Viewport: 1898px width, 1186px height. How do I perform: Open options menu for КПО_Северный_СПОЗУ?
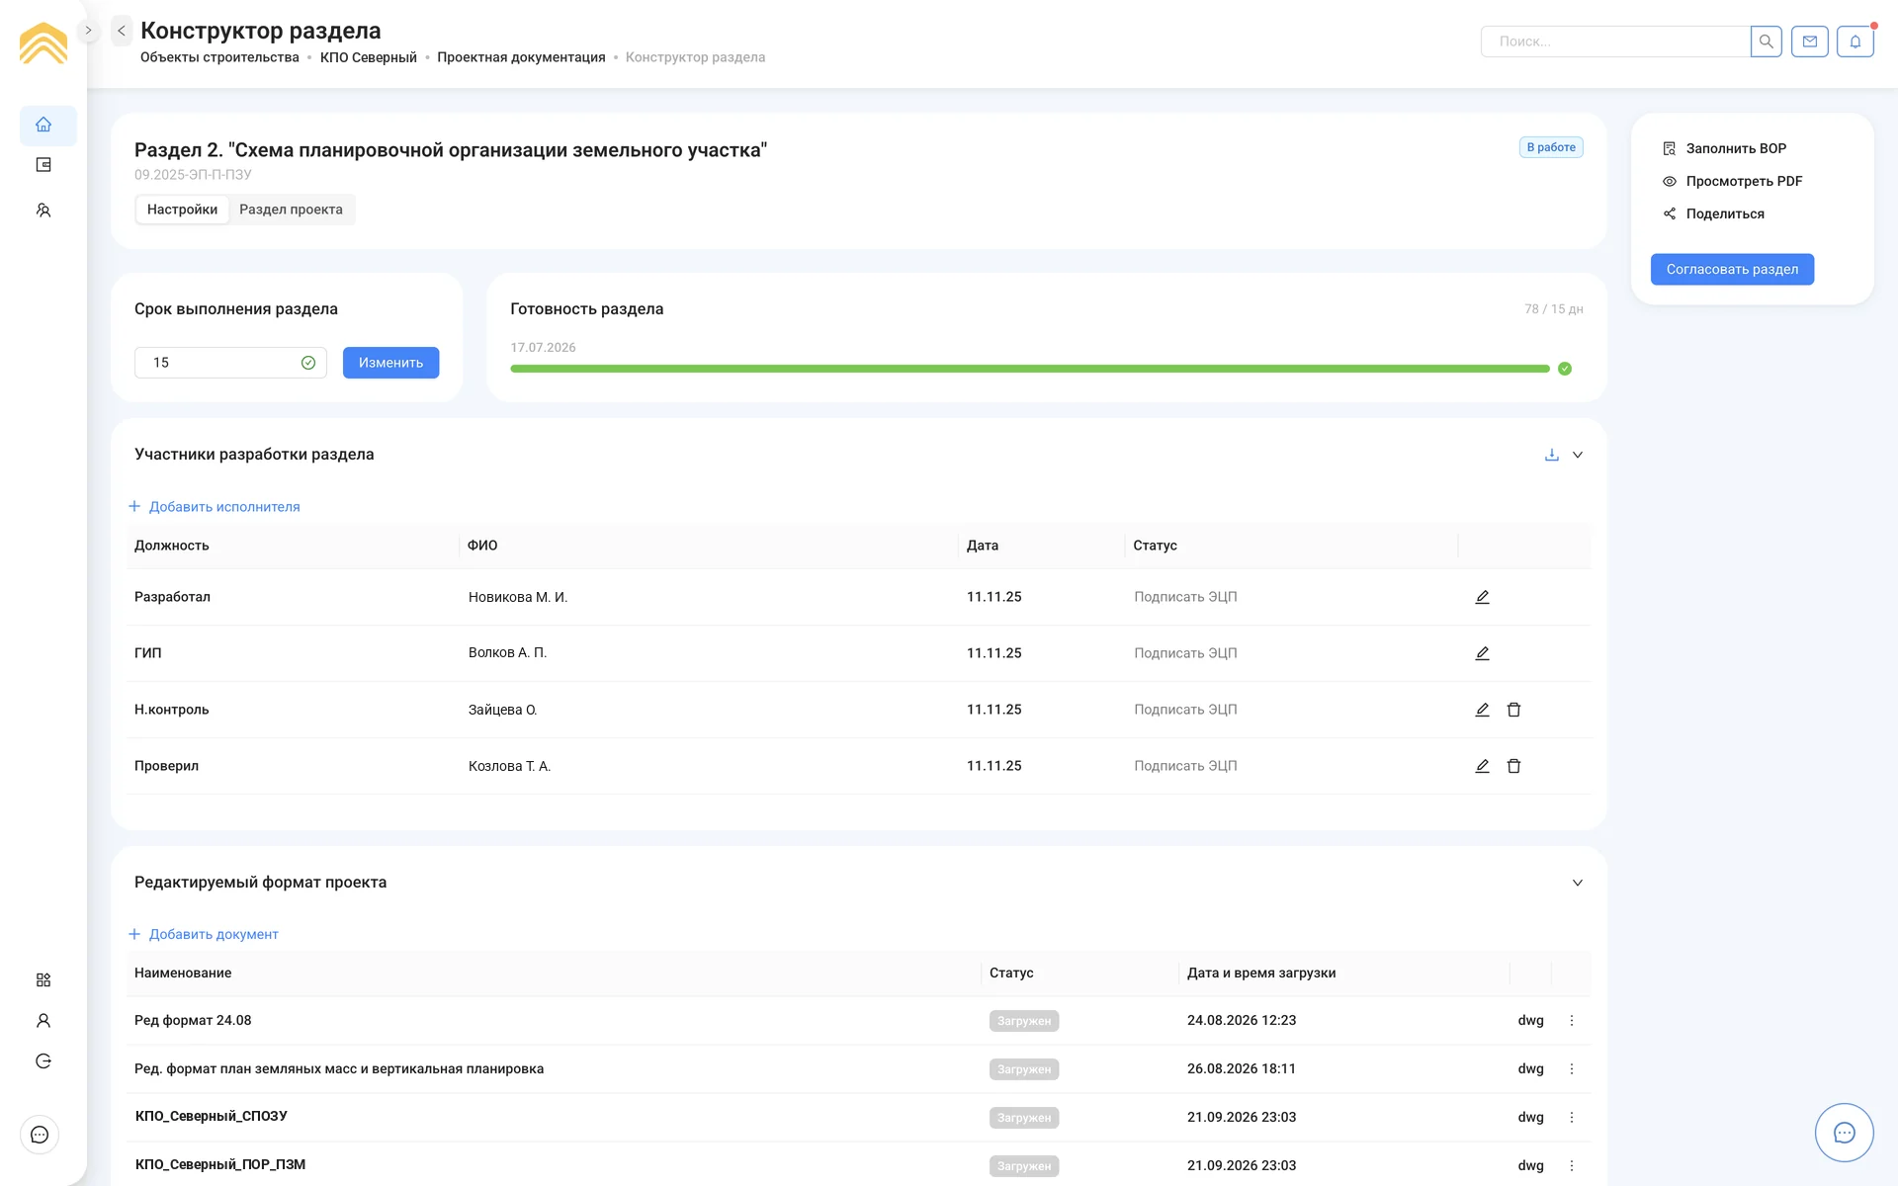pyautogui.click(x=1572, y=1117)
